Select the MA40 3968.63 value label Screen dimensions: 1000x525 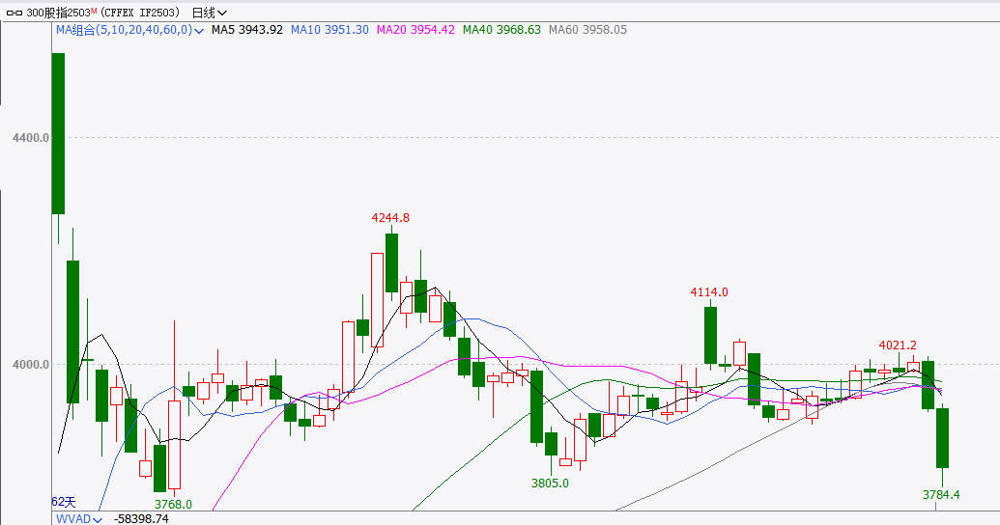pos(501,30)
